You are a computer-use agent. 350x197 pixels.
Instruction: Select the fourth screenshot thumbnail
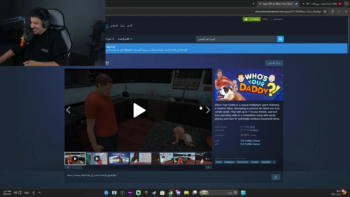pos(141,159)
